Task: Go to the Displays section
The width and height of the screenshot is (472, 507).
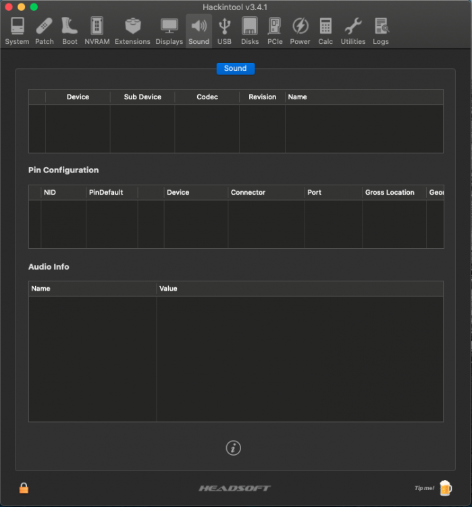Action: point(169,31)
